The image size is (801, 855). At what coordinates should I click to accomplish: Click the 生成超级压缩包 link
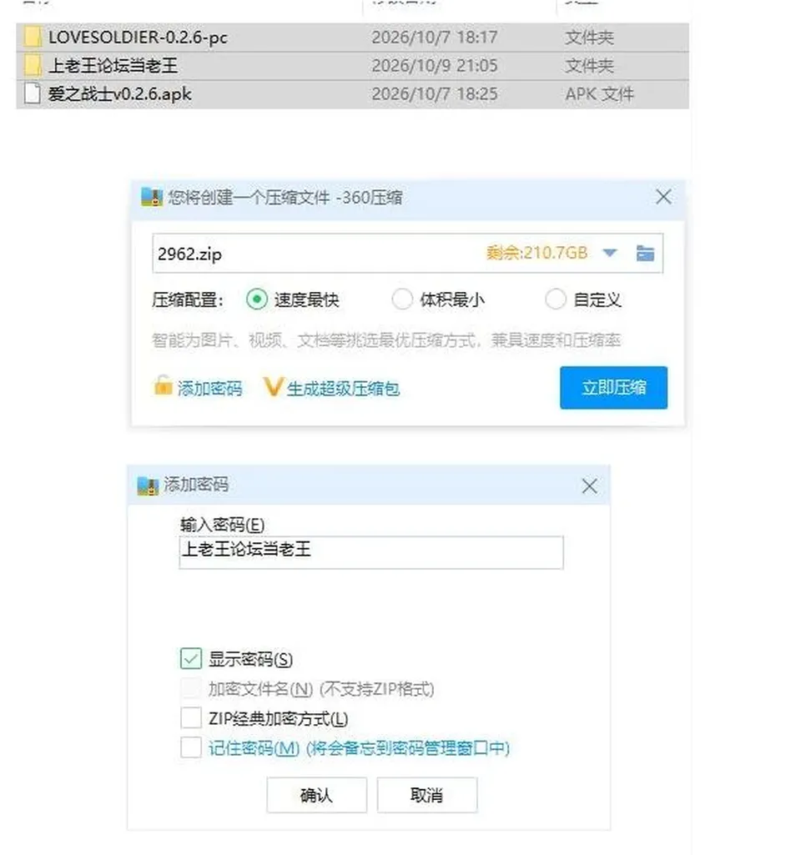[343, 388]
